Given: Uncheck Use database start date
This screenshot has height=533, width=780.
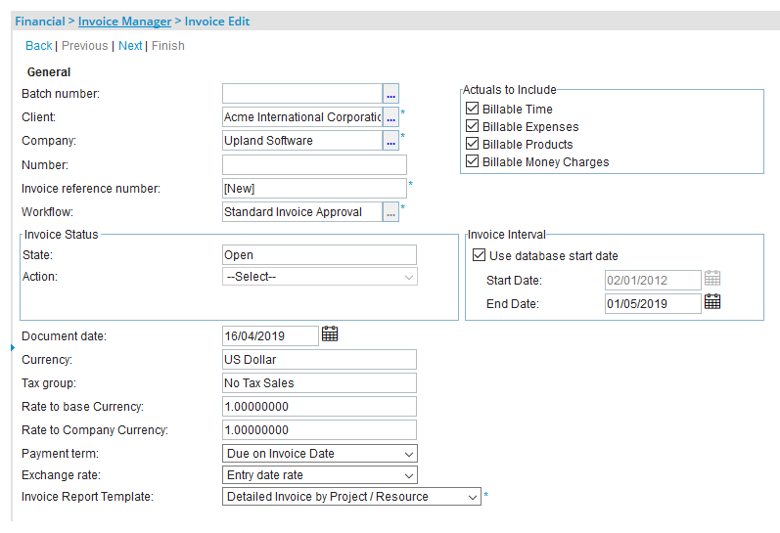Looking at the screenshot, I should point(479,256).
